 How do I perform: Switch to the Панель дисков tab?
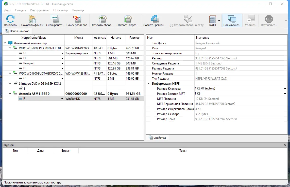point(18,31)
